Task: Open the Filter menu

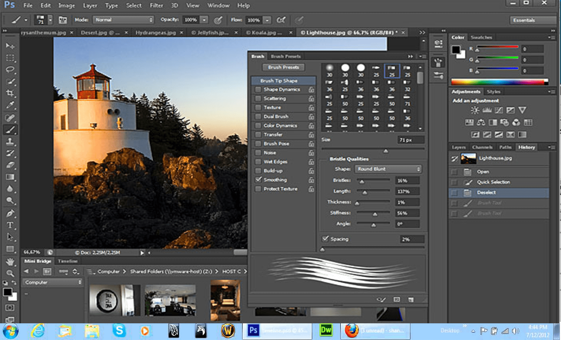Action: 156,5
